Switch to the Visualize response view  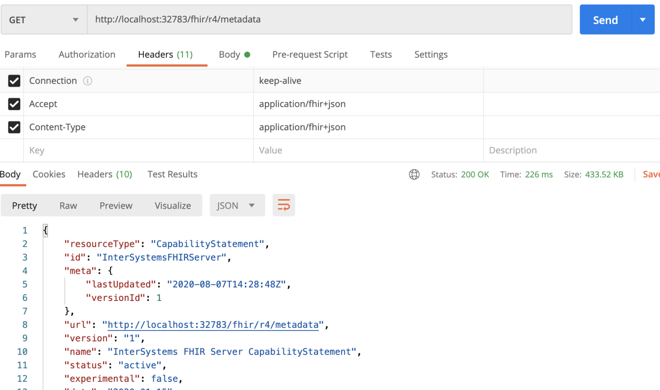click(x=172, y=205)
